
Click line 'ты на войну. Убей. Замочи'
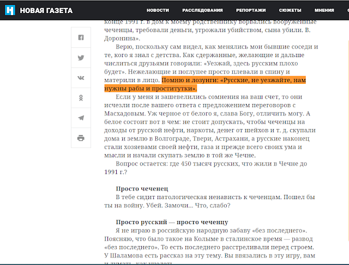coord(167,206)
